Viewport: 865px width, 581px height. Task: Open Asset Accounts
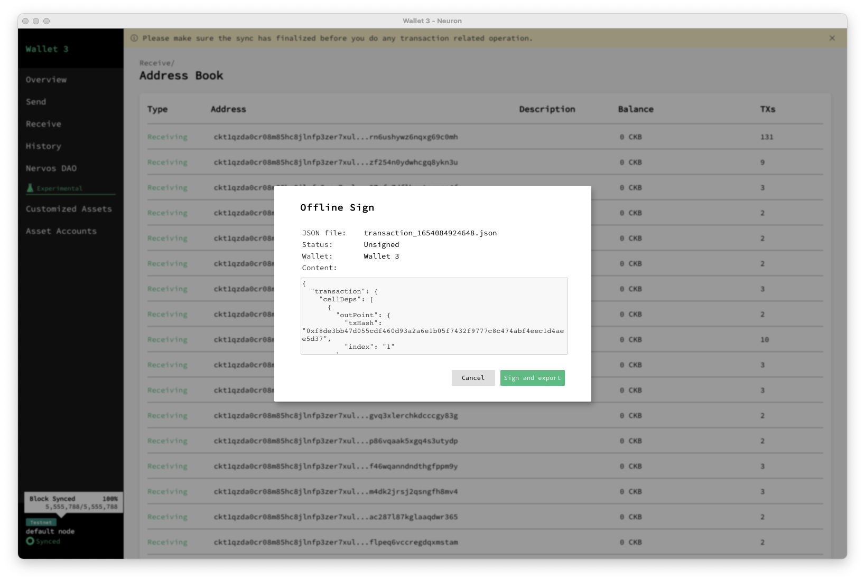point(61,231)
